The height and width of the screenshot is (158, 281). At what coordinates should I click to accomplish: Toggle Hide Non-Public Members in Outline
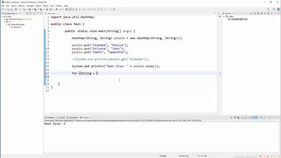coord(265,14)
